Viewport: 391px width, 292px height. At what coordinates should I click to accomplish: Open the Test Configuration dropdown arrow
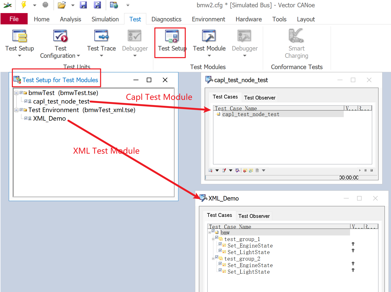pos(78,56)
